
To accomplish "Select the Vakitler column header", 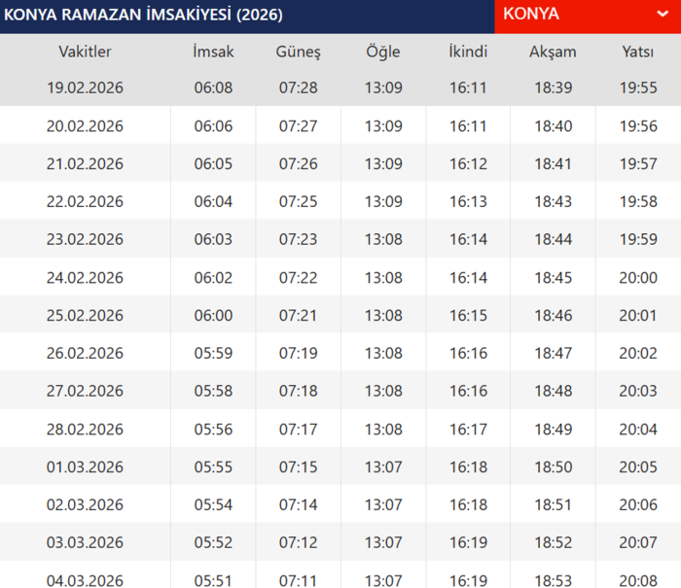I will (x=85, y=52).
